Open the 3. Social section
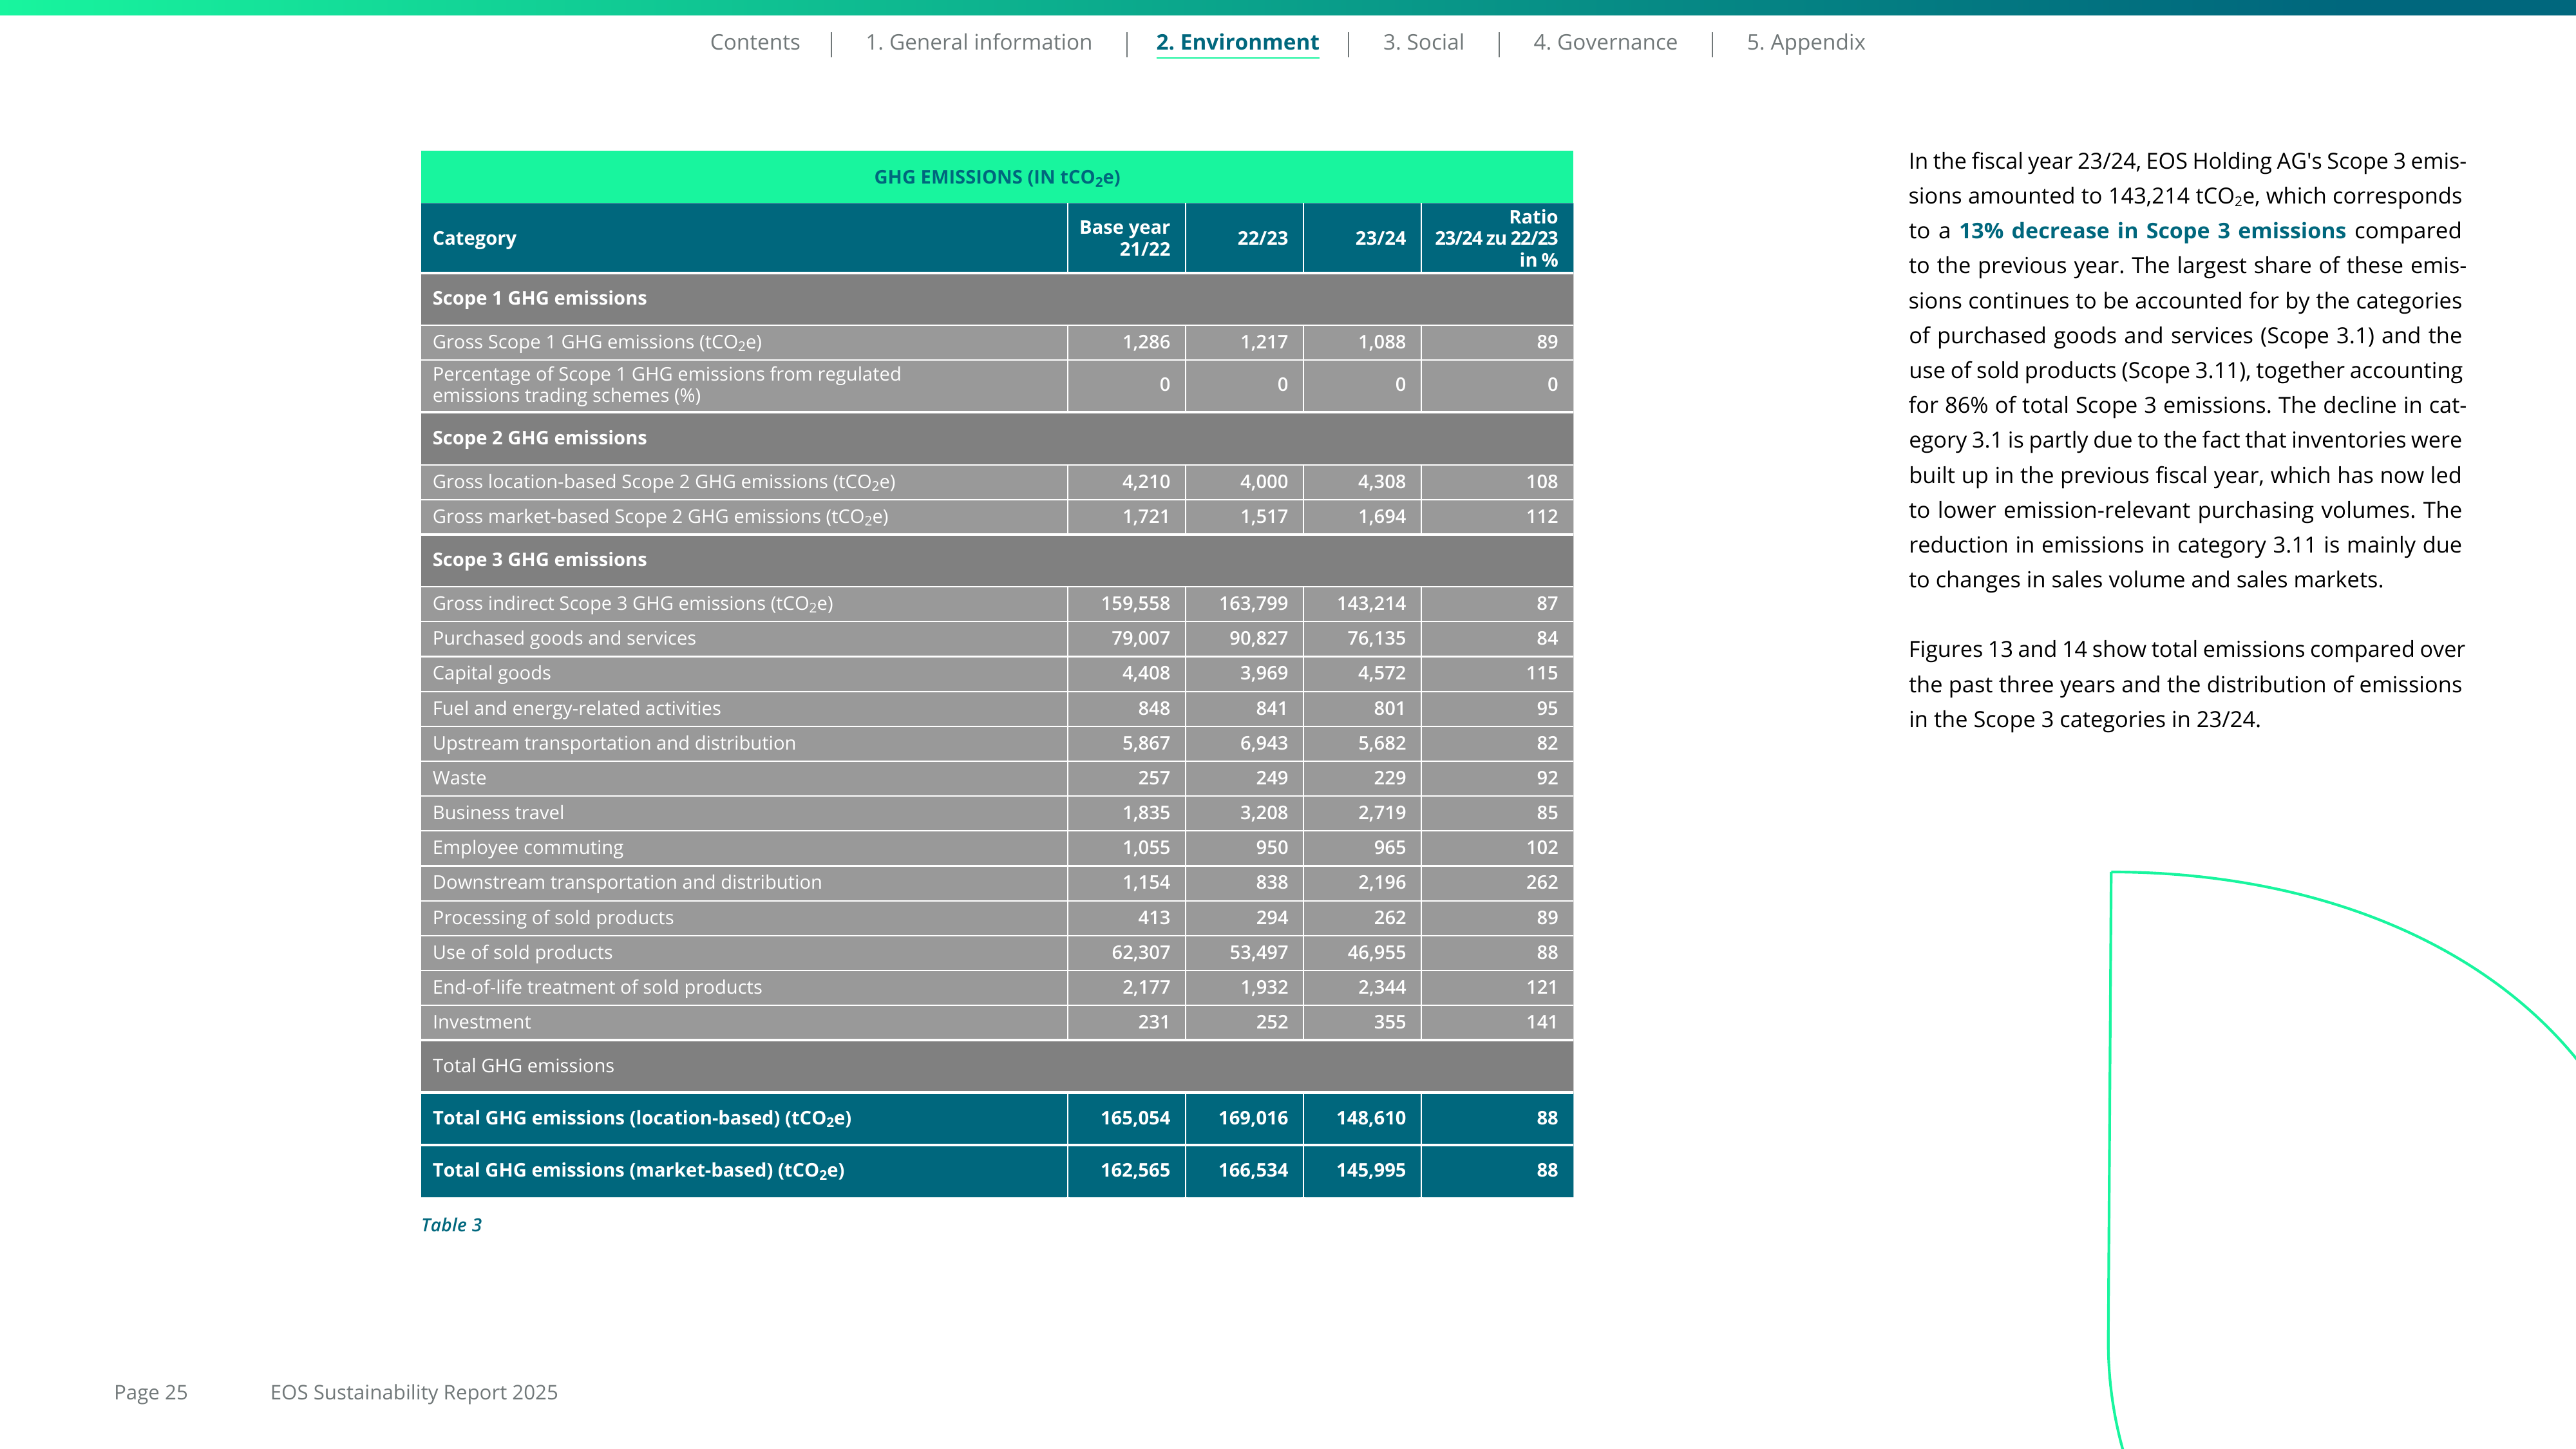Viewport: 2576px width, 1449px height. click(1423, 42)
